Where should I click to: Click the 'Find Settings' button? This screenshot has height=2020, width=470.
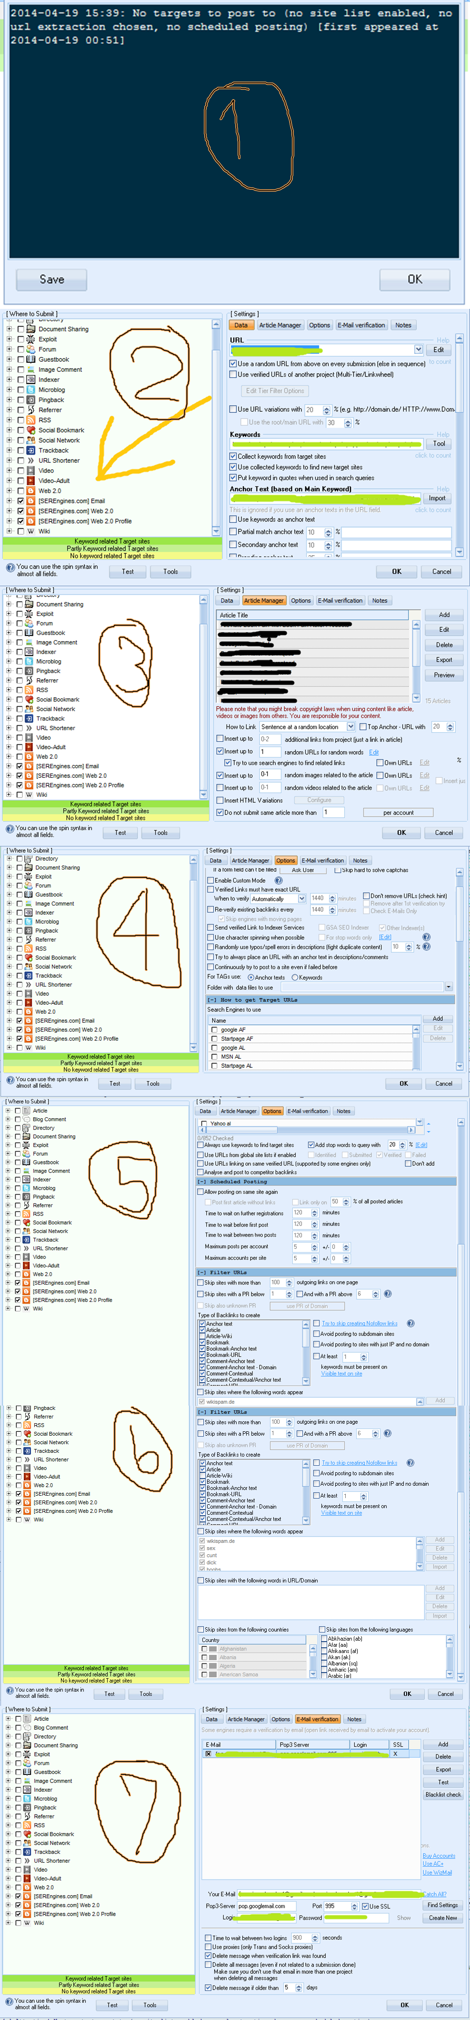(442, 1906)
